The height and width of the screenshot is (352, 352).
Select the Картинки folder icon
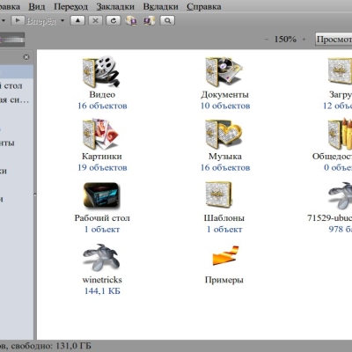pyautogui.click(x=101, y=134)
